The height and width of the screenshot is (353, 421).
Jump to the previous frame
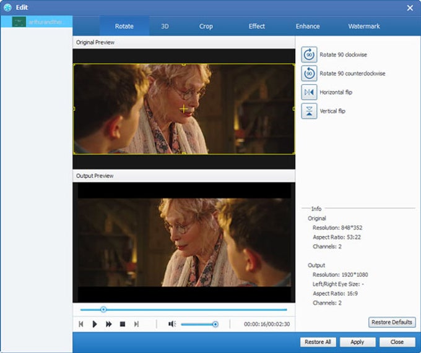click(81, 324)
